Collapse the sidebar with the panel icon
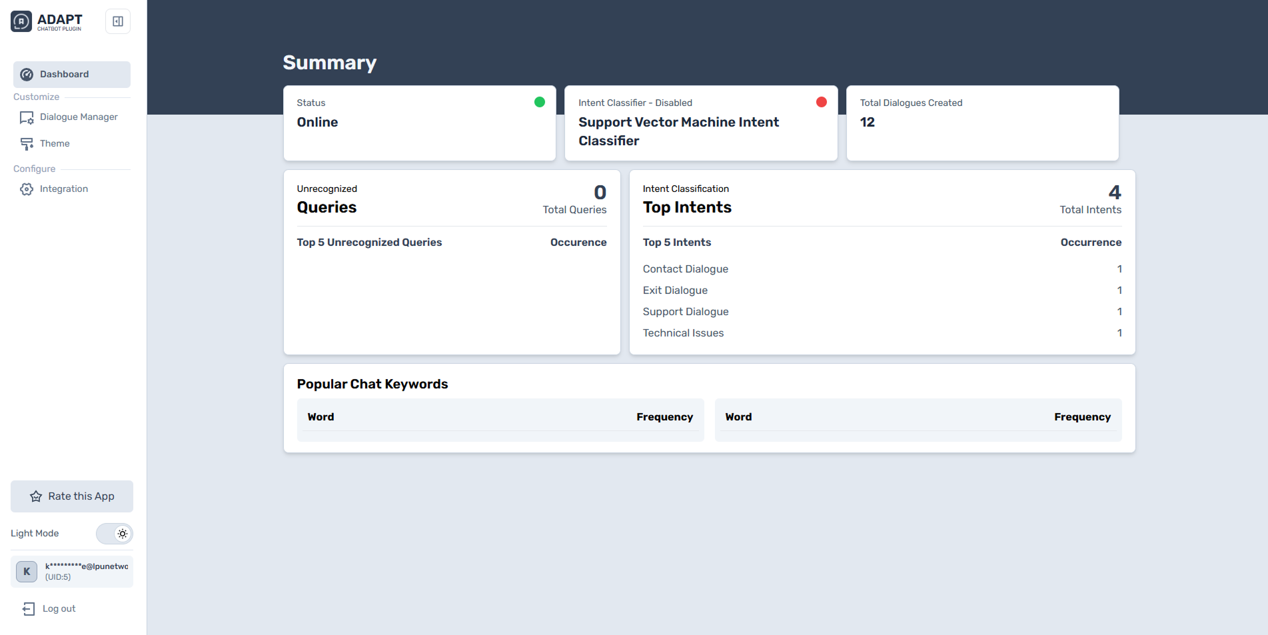This screenshot has width=1268, height=635. pyautogui.click(x=118, y=21)
